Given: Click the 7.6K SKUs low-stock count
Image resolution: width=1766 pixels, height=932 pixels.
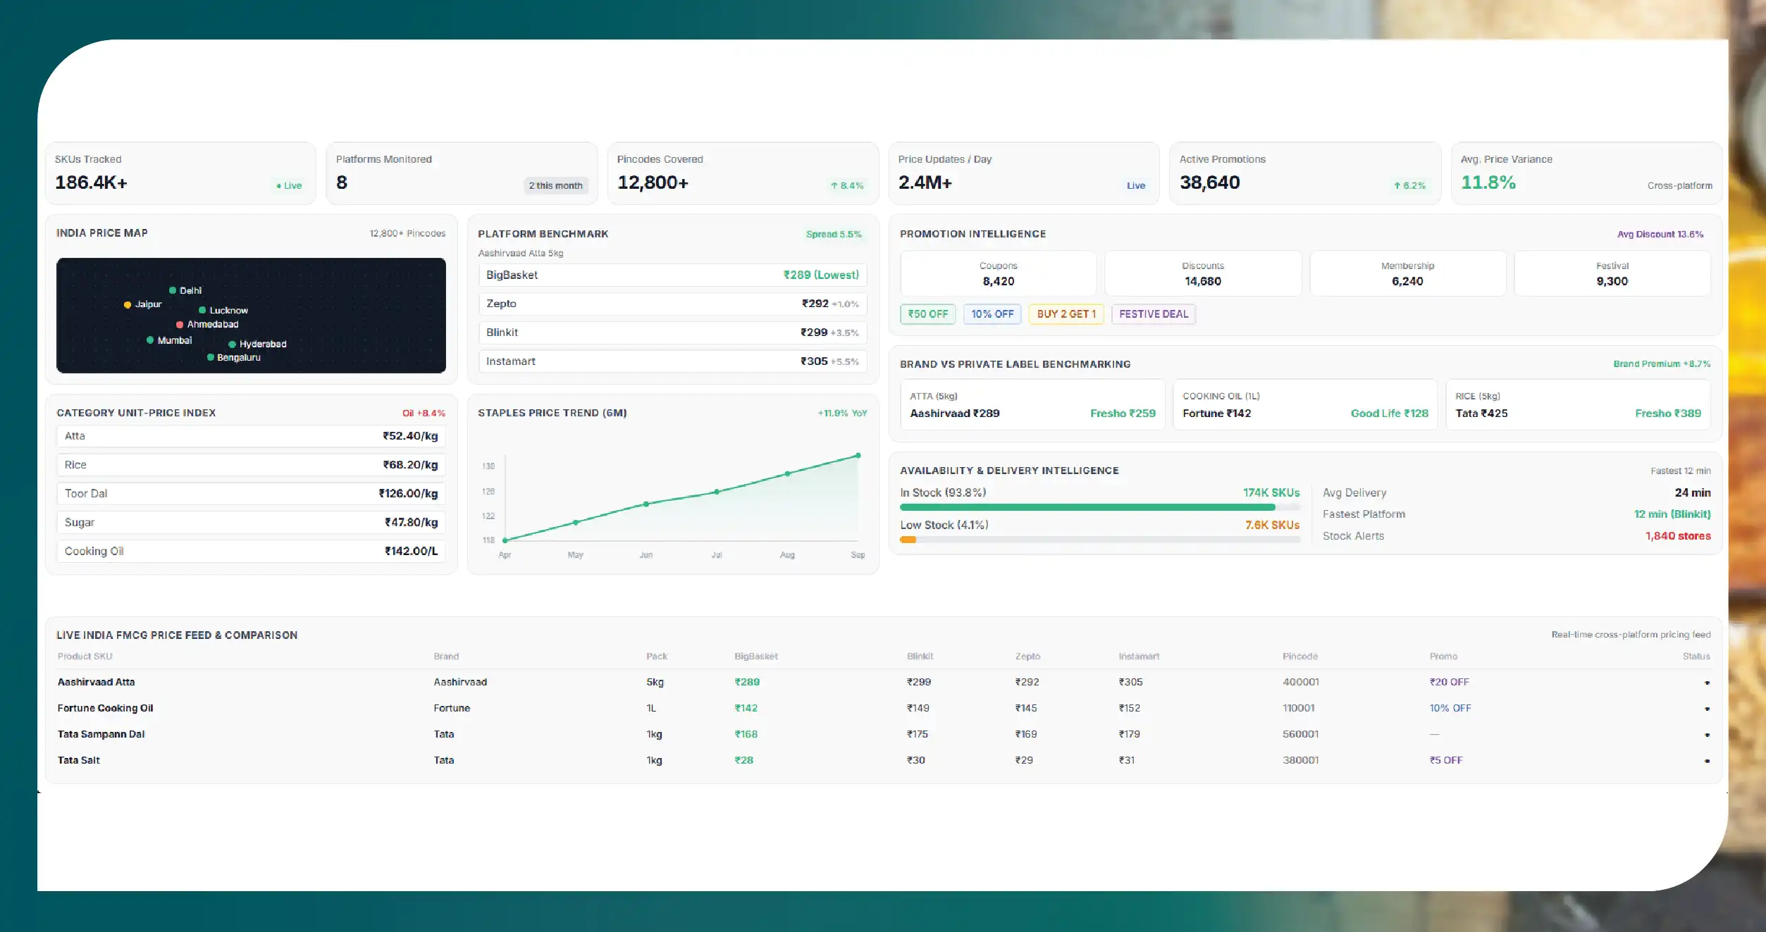Looking at the screenshot, I should pyautogui.click(x=1272, y=526).
